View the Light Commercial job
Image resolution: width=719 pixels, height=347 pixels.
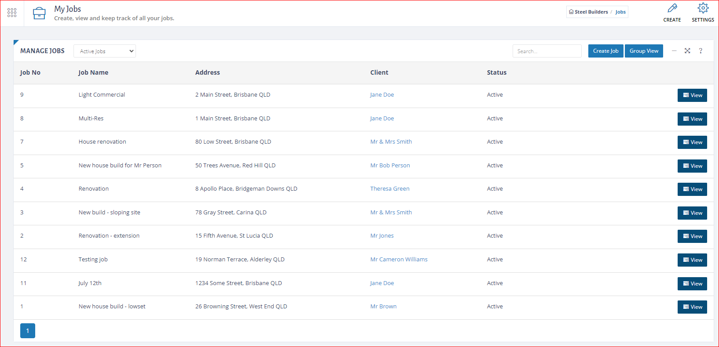coord(692,95)
